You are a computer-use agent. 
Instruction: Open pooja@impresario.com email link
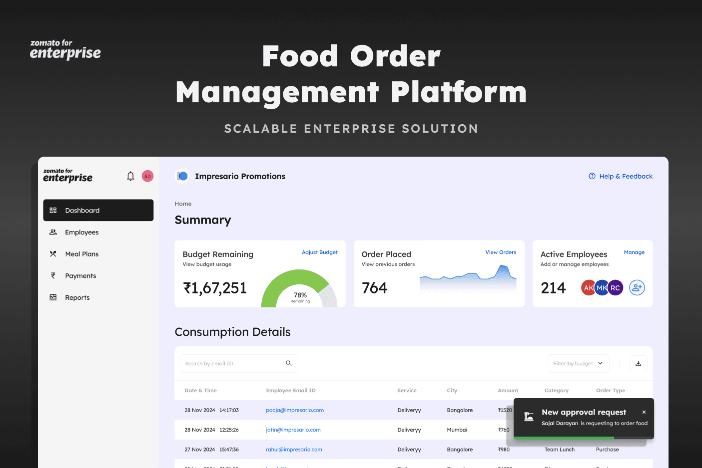(x=295, y=410)
